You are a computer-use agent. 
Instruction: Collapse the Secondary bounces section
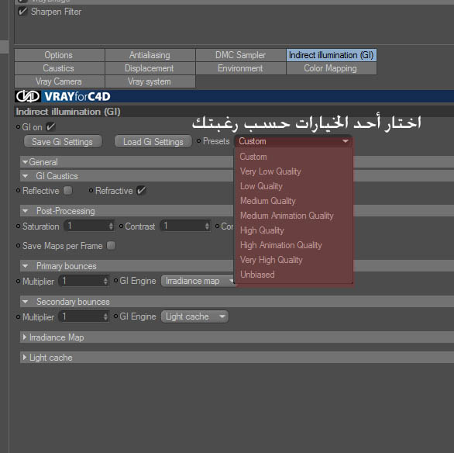(x=26, y=302)
